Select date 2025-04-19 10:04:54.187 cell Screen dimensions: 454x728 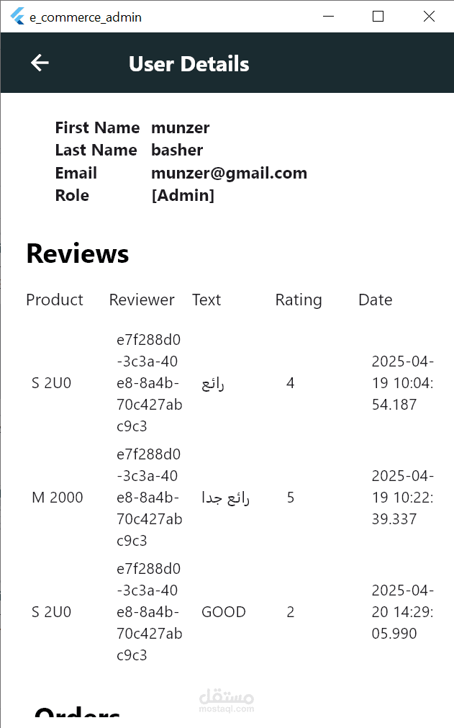[402, 383]
